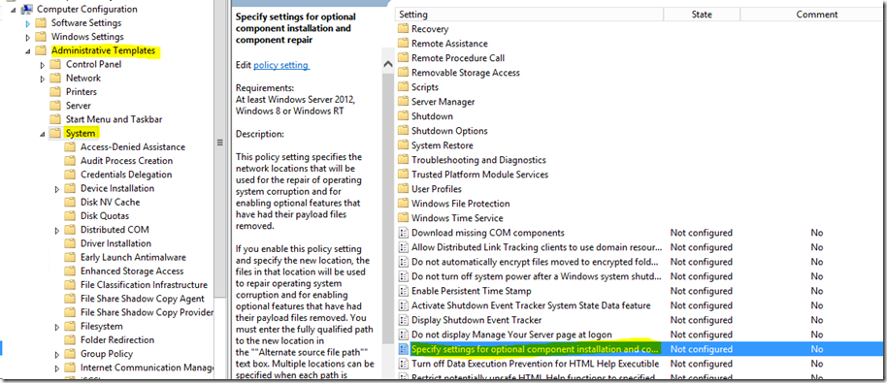Sort by the Setting column header
887x383 pixels.
(528, 15)
